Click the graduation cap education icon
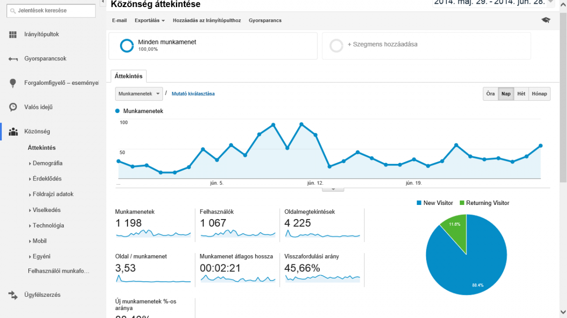 (546, 20)
